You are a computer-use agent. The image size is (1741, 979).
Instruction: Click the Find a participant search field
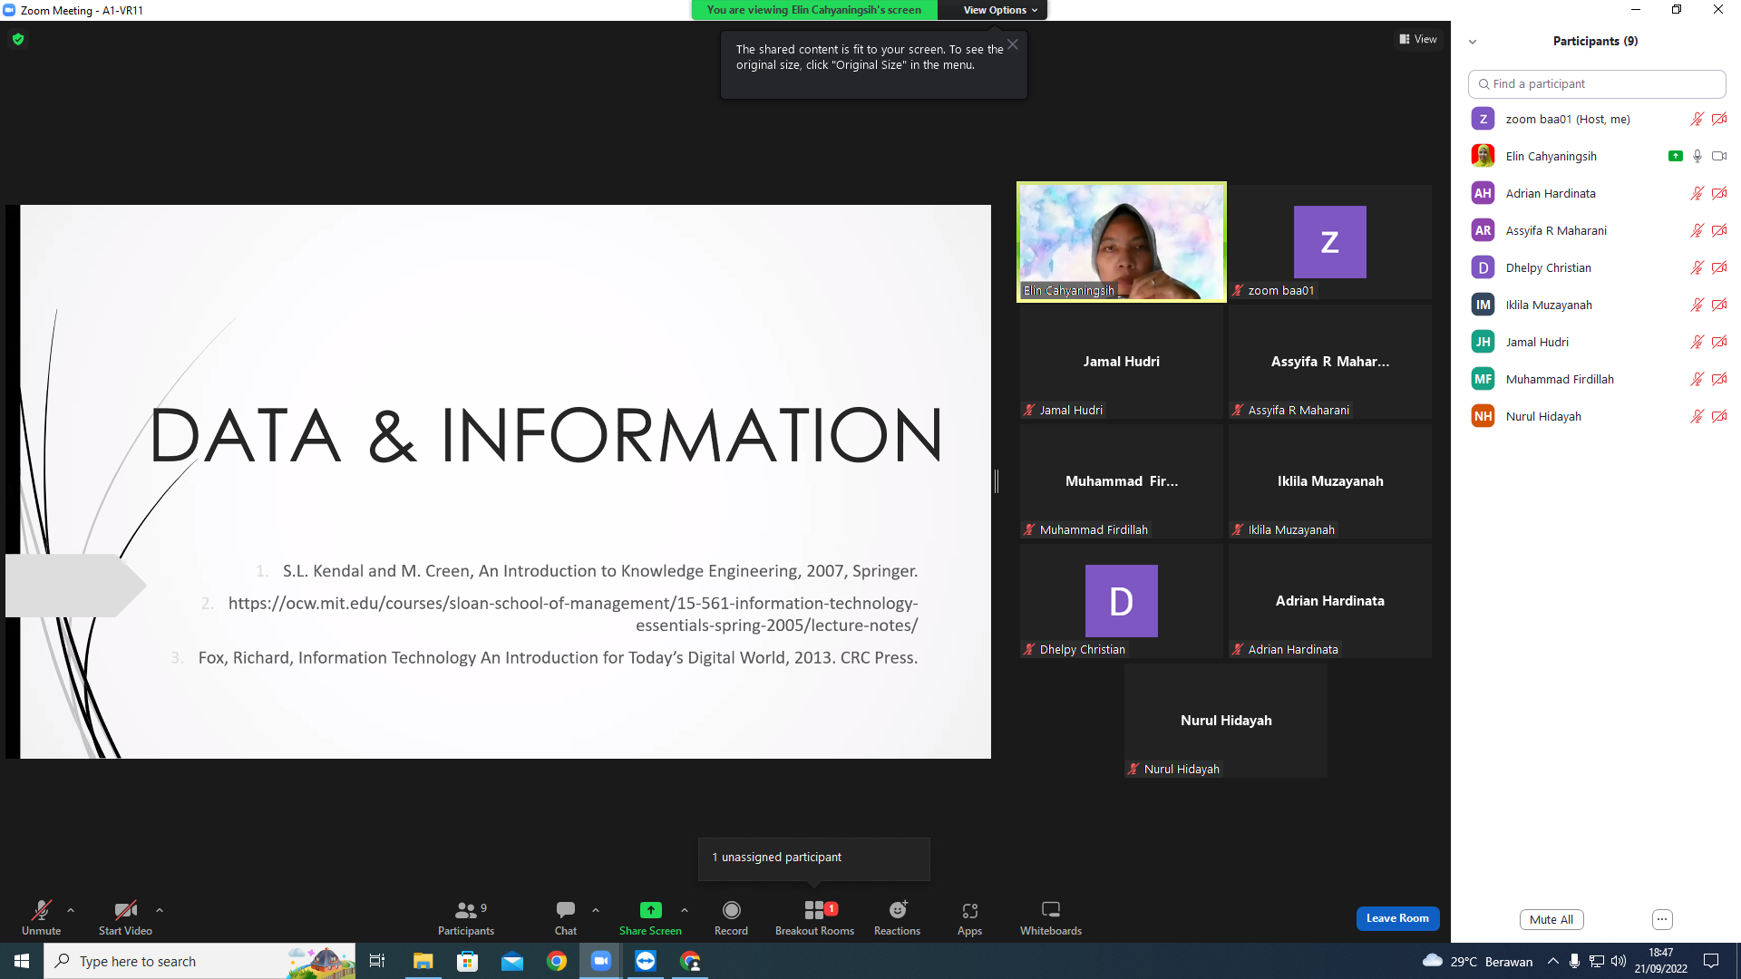point(1597,83)
